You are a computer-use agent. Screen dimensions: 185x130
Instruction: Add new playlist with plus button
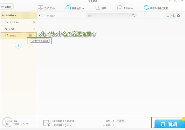coord(18,45)
